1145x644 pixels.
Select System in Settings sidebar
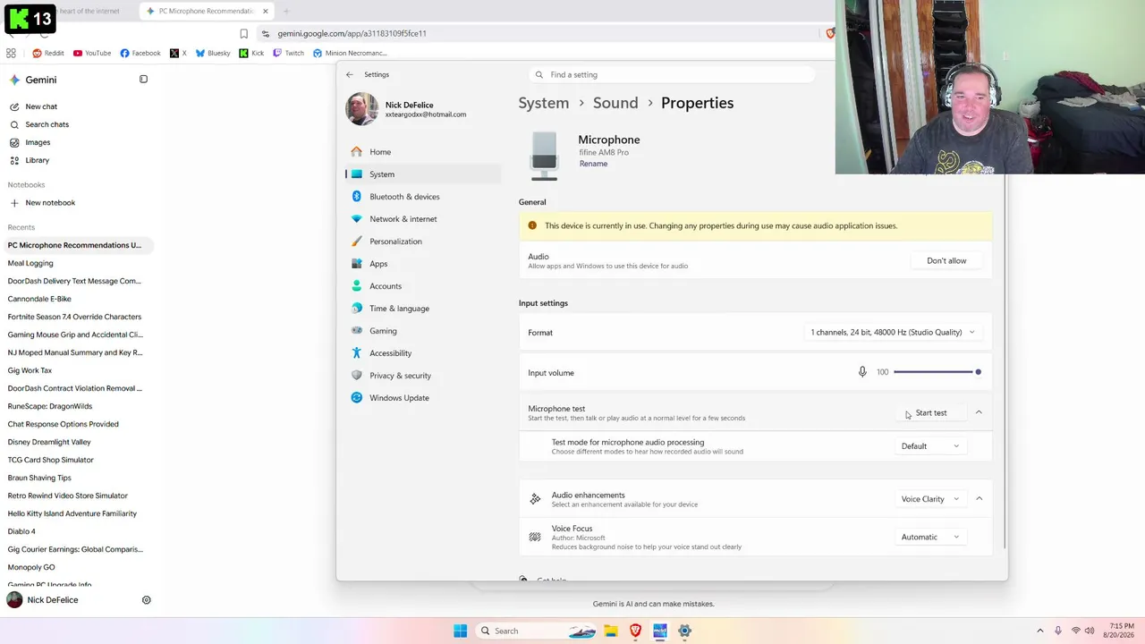423,174
